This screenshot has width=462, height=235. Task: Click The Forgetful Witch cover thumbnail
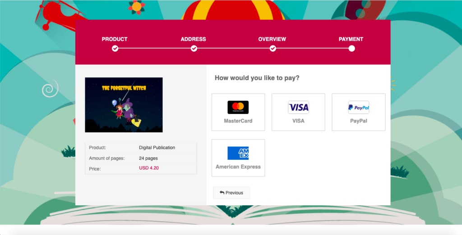tap(124, 105)
